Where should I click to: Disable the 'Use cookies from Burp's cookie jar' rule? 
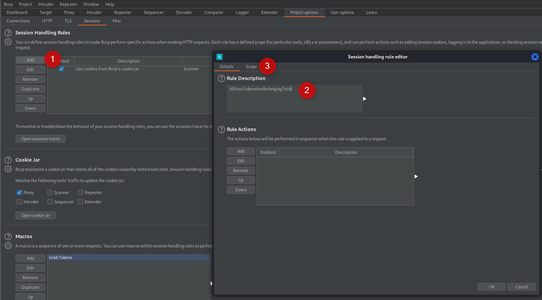coord(61,69)
